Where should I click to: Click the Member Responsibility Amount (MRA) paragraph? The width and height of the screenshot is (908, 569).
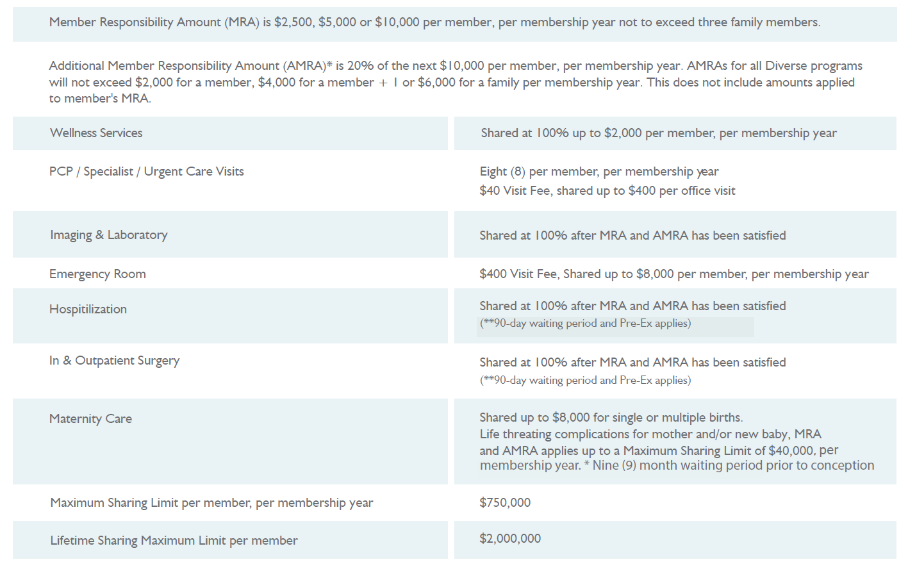tap(434, 22)
